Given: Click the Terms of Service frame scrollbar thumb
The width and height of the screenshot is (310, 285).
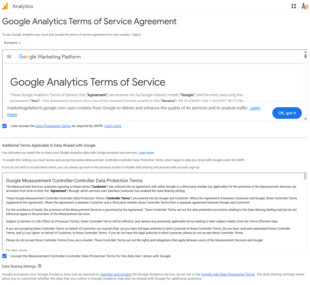Looking at the screenshot, I should tap(305, 56).
